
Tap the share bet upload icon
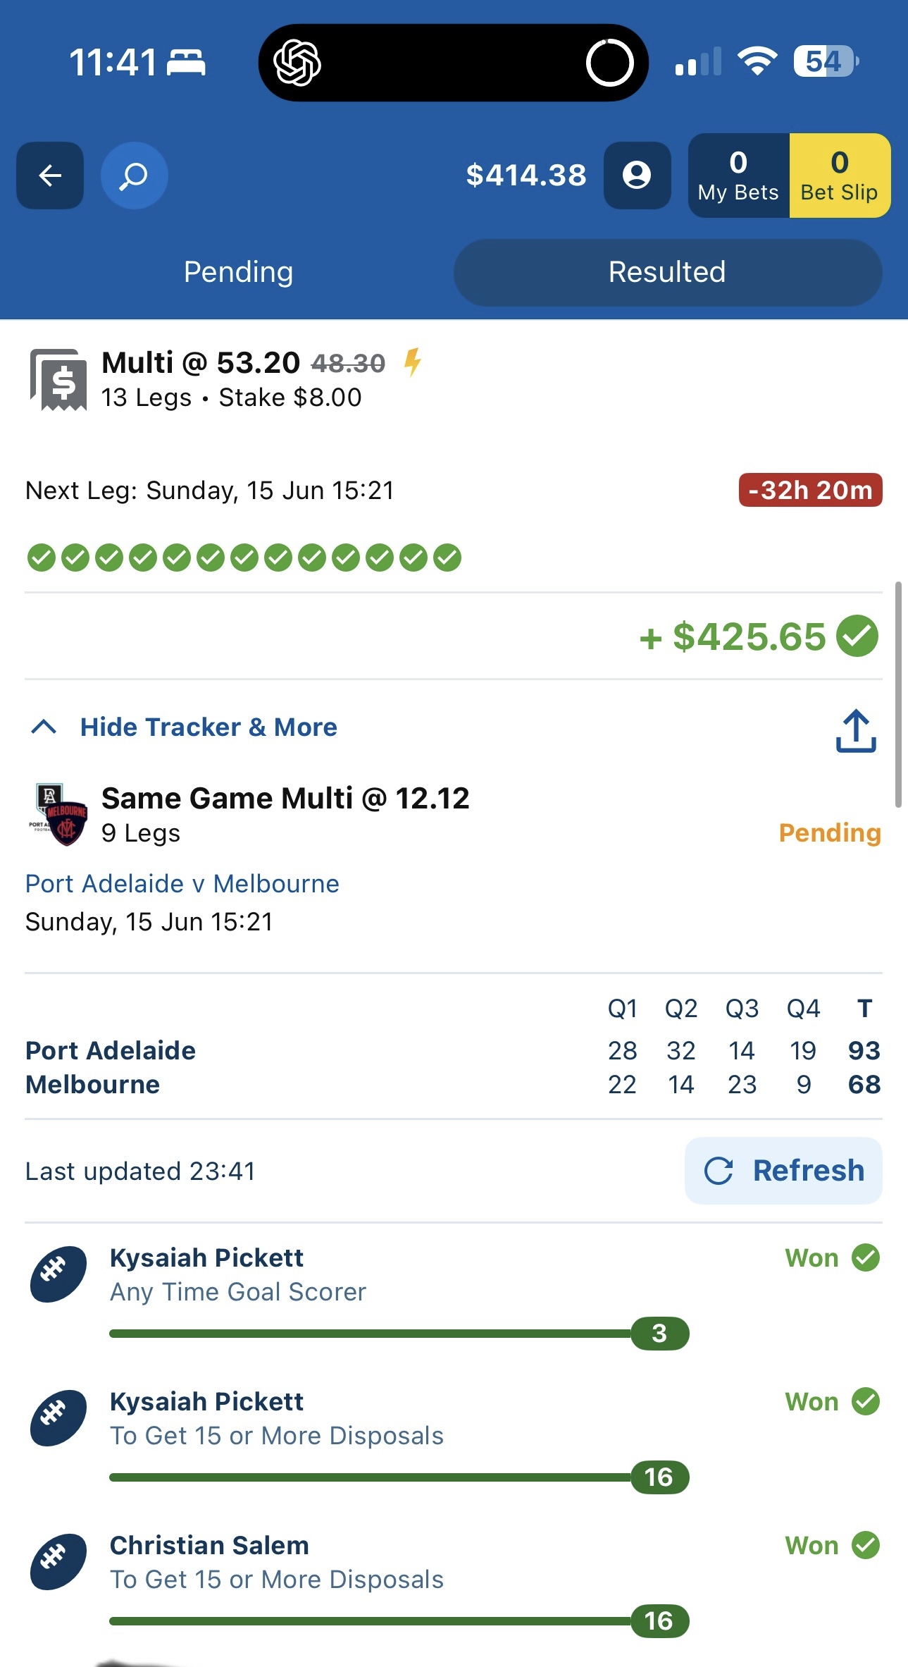[856, 731]
